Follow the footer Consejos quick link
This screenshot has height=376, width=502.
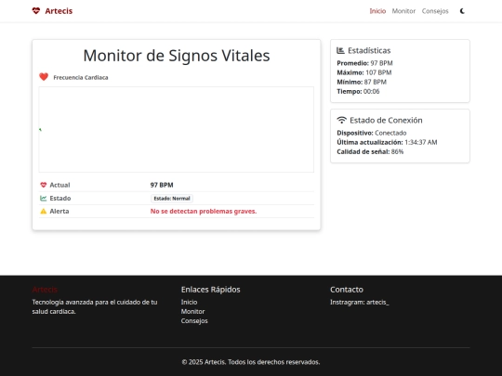[194, 320]
